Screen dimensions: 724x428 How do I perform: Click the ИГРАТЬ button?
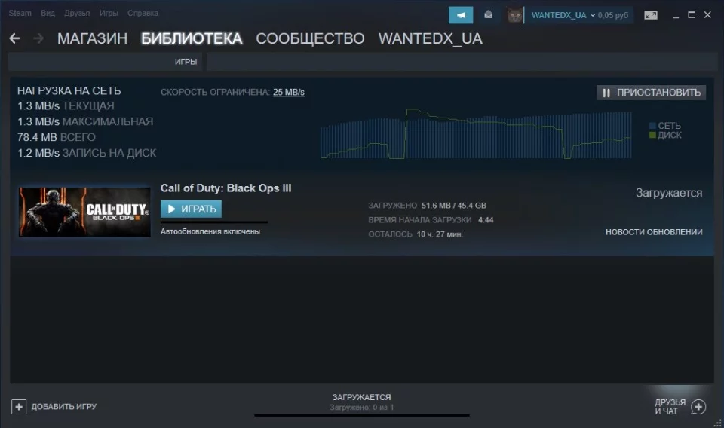click(x=191, y=209)
